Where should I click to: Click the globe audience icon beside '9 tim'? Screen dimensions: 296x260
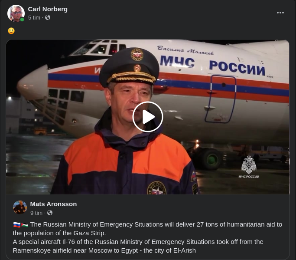[x=50, y=213]
